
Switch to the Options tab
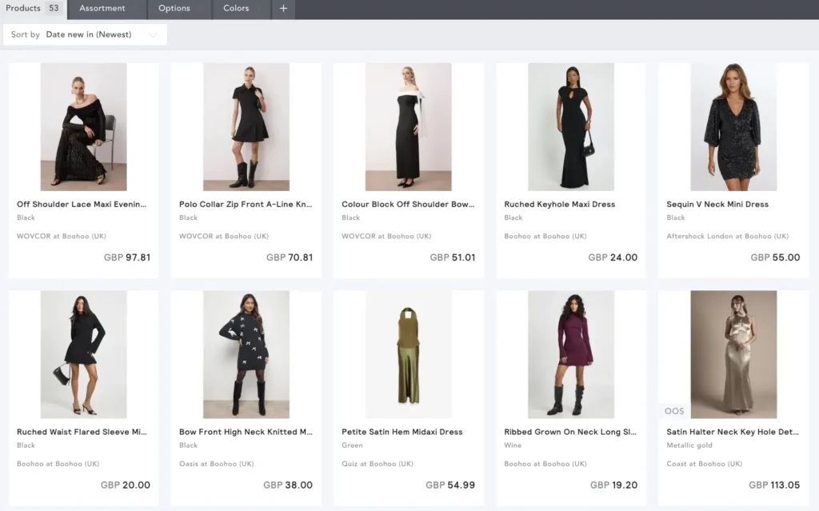(x=174, y=9)
